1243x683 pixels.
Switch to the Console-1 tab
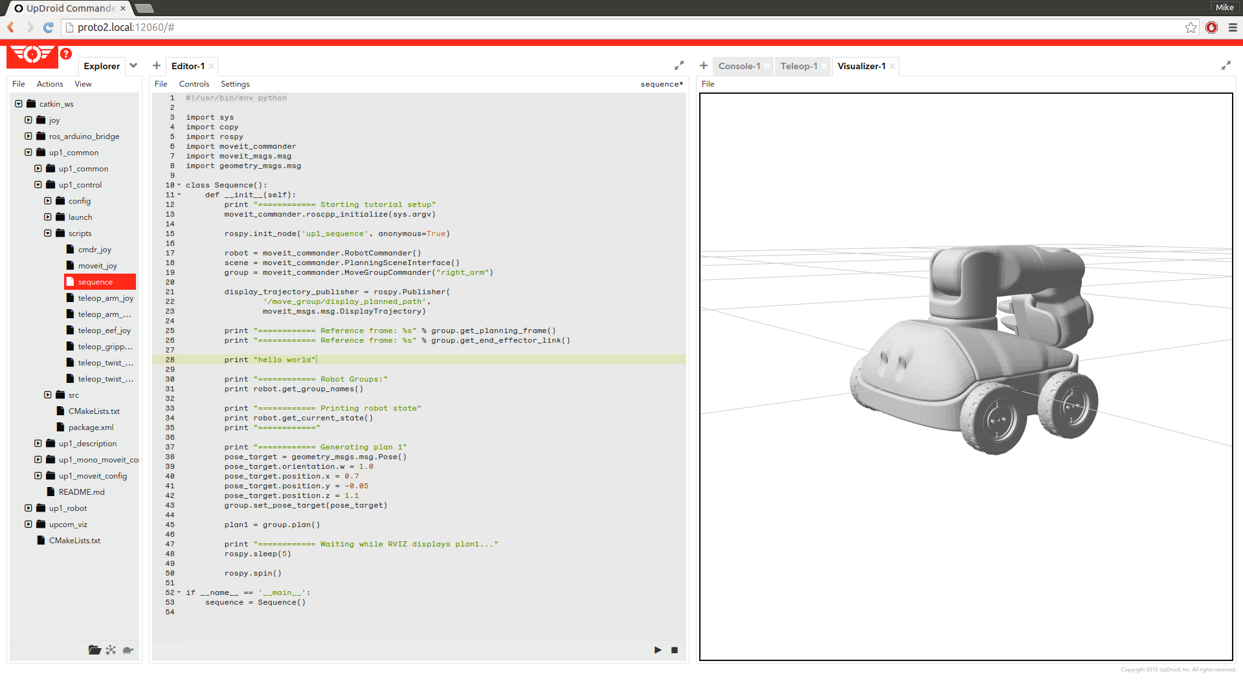click(739, 66)
